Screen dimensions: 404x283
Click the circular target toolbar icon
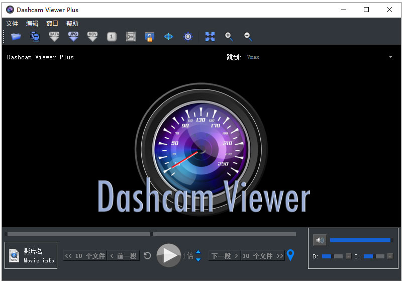pyautogui.click(x=188, y=37)
